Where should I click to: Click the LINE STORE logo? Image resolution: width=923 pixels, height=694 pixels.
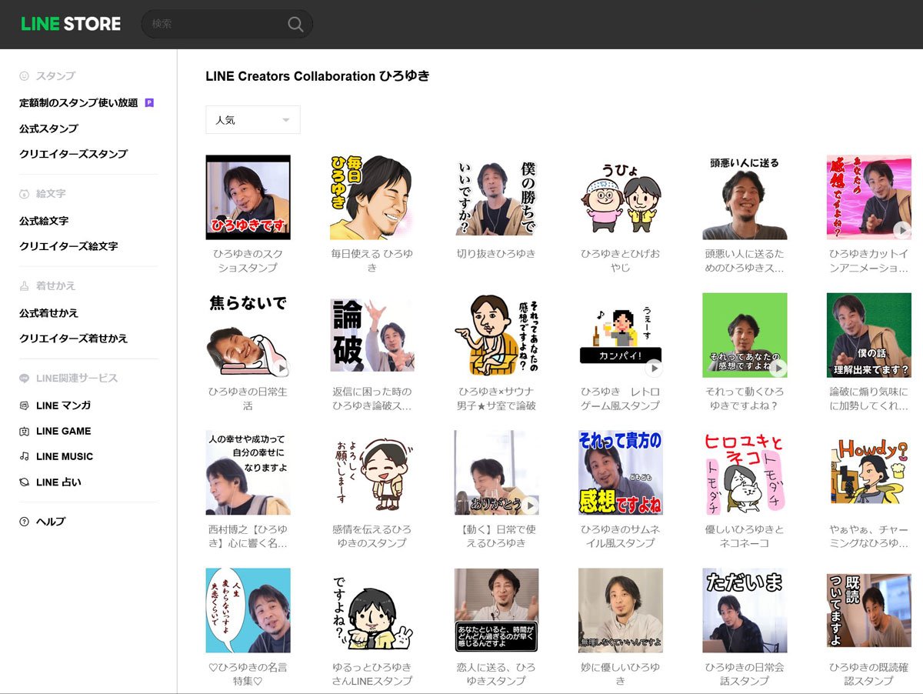71,24
